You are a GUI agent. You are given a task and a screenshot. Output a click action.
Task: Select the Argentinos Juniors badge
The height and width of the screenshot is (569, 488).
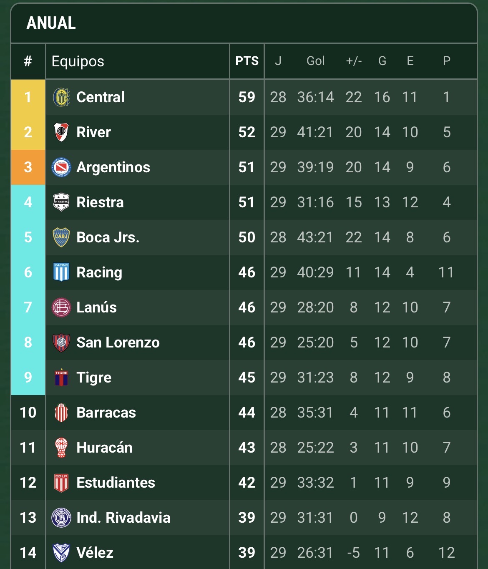point(61,167)
